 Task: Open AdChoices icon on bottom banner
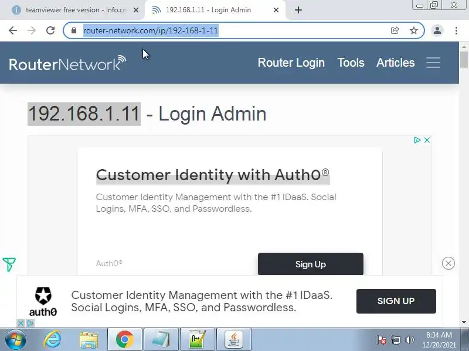click(30, 323)
